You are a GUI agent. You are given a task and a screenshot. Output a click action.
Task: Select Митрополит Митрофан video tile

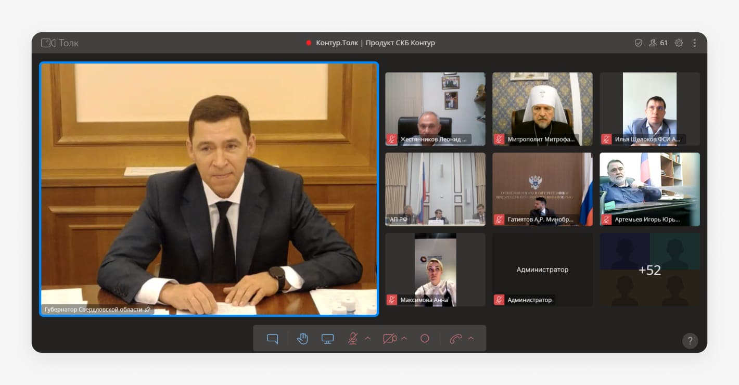point(542,108)
